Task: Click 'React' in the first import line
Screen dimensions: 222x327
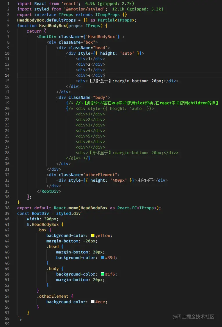Action: point(40,3)
